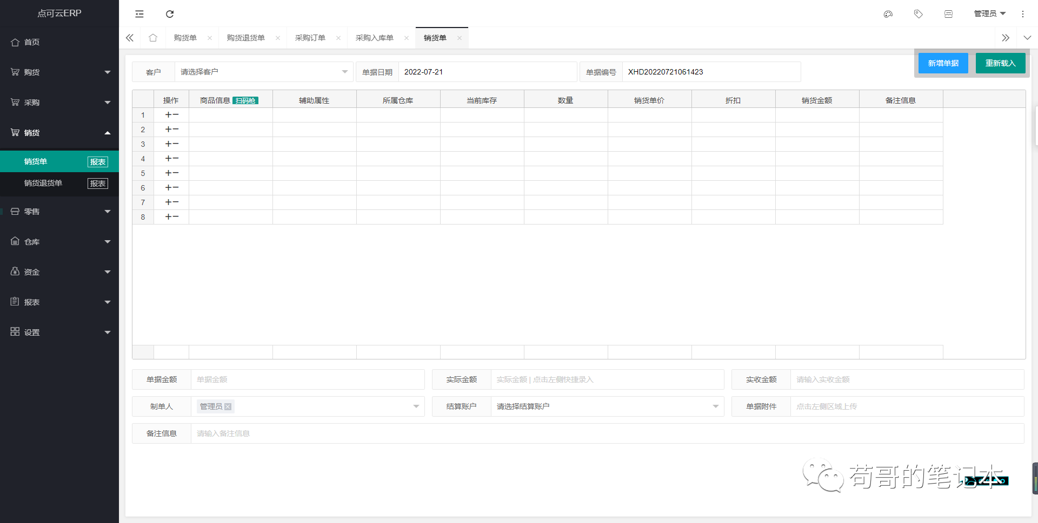The width and height of the screenshot is (1038, 523).
Task: Click the 重新载入 button
Action: tap(1001, 63)
